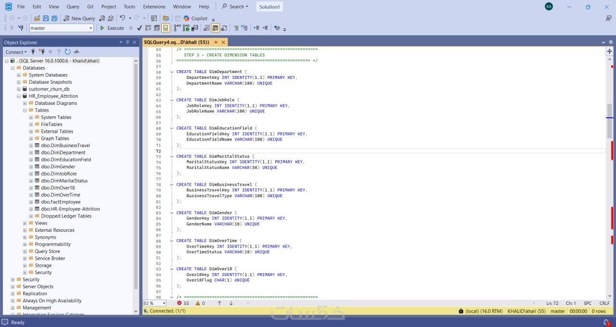Select Results to File option icon
The height and width of the screenshot is (327, 616).
224,28
